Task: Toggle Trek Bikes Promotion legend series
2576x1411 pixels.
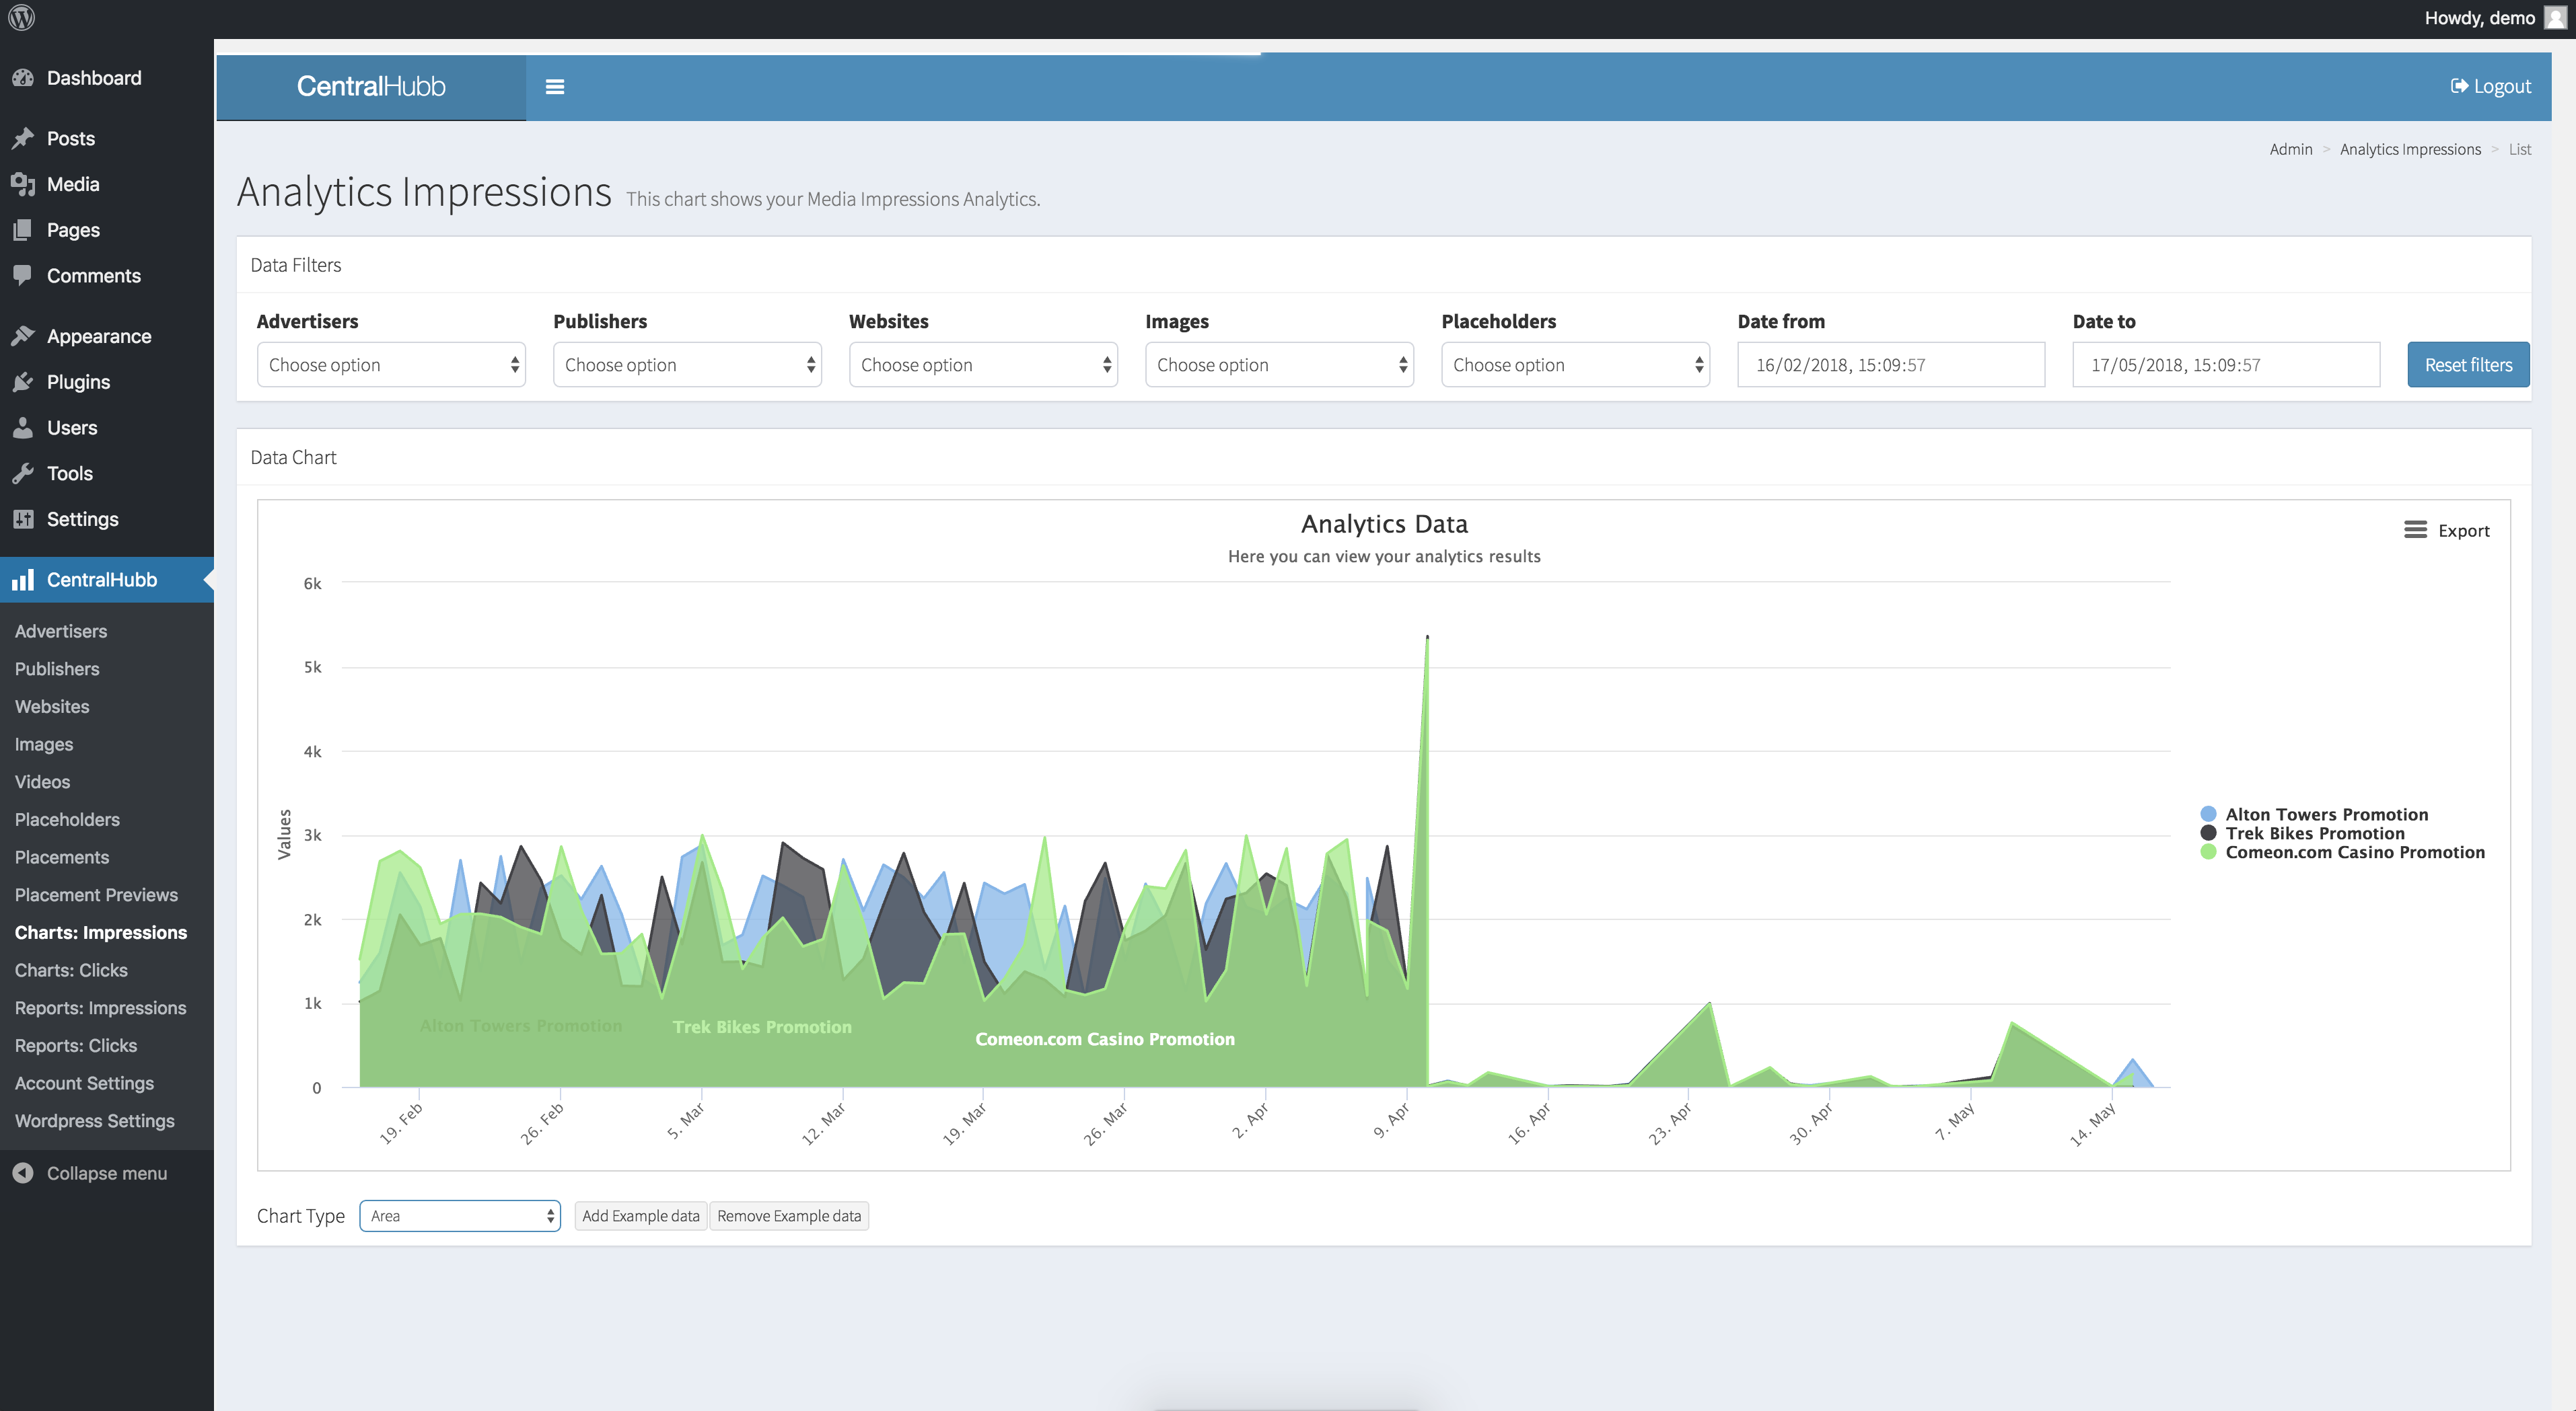Action: coord(2304,833)
